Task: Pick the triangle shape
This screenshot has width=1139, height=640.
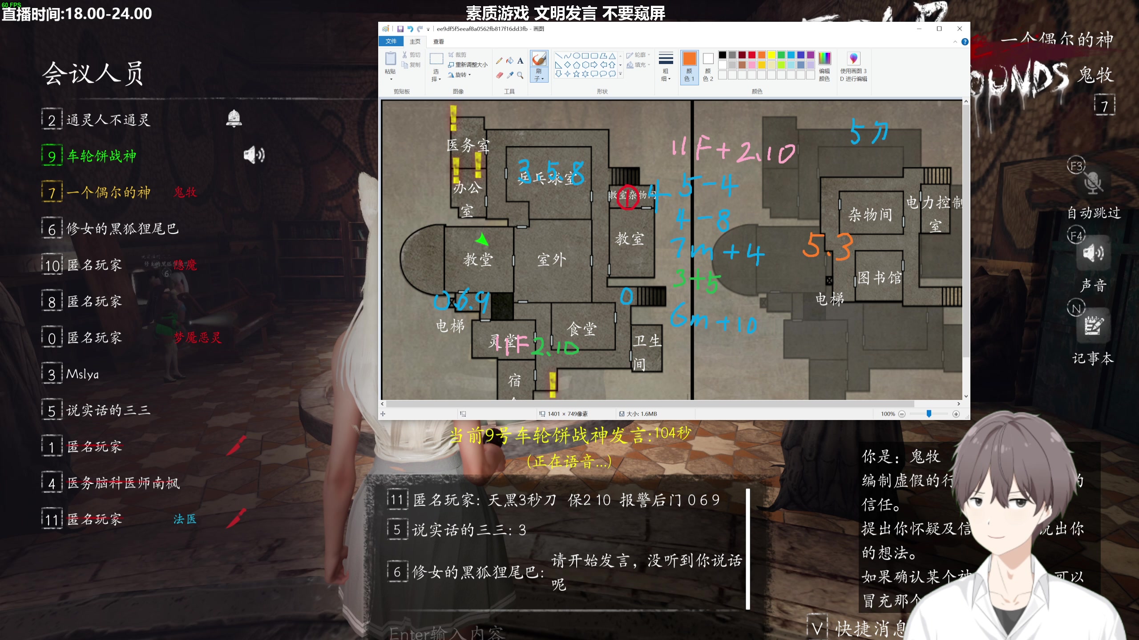Action: click(612, 56)
